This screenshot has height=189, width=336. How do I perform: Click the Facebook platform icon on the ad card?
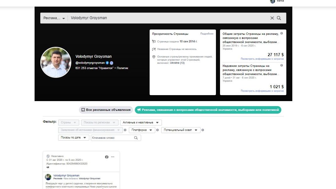(x=107, y=157)
